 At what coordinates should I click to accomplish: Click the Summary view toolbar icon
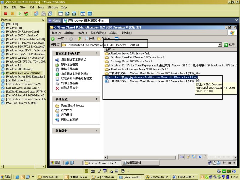(x=83, y=13)
